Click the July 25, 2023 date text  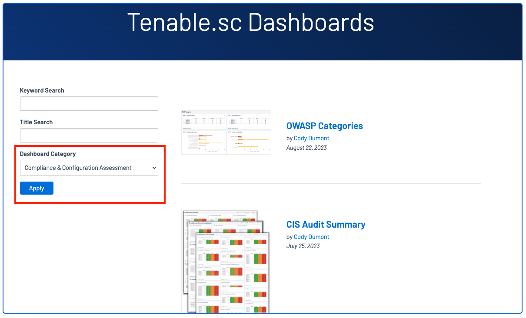[x=303, y=246]
